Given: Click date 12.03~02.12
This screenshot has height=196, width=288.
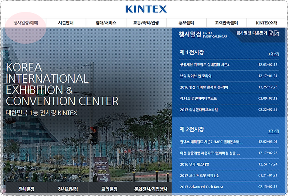Looking at the screenshot, I should pyautogui.click(x=268, y=65).
